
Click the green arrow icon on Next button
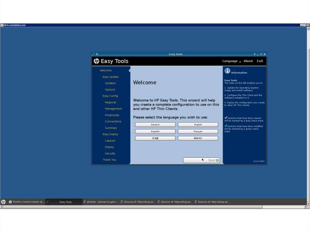217,160
